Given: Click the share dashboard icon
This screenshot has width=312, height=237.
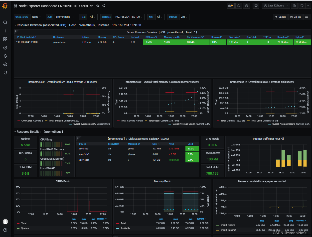Looking at the screenshot, I should [x=103, y=6].
